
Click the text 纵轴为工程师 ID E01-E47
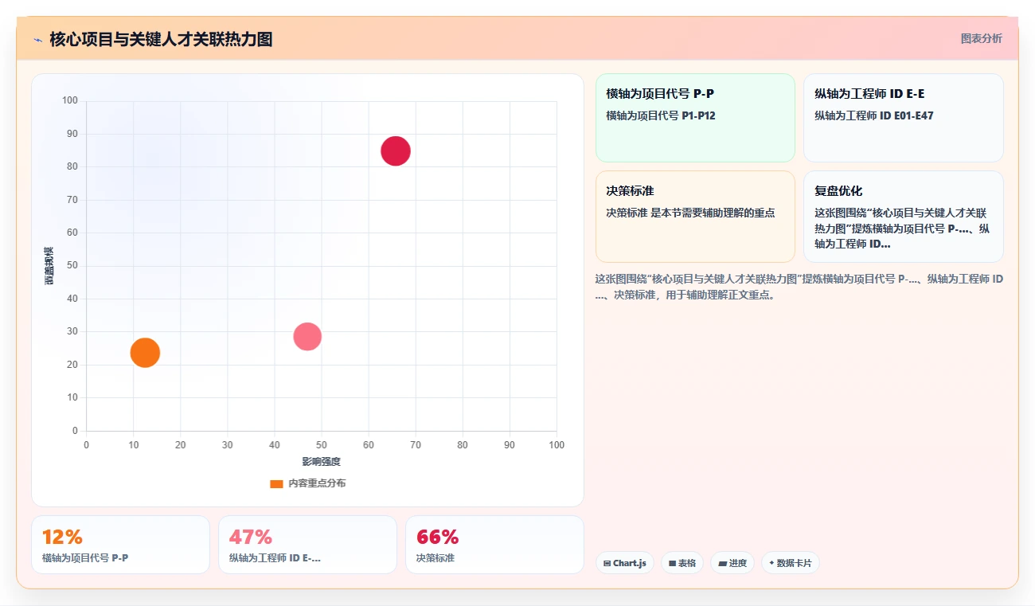point(874,115)
